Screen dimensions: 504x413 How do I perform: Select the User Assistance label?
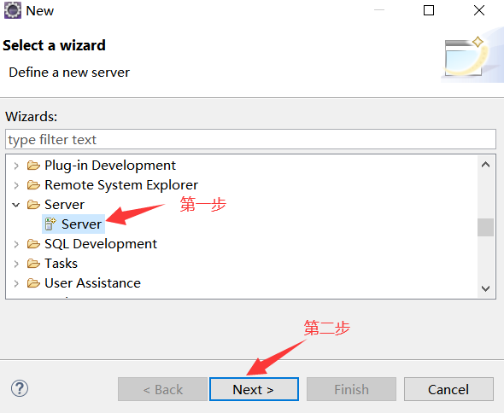(x=92, y=283)
